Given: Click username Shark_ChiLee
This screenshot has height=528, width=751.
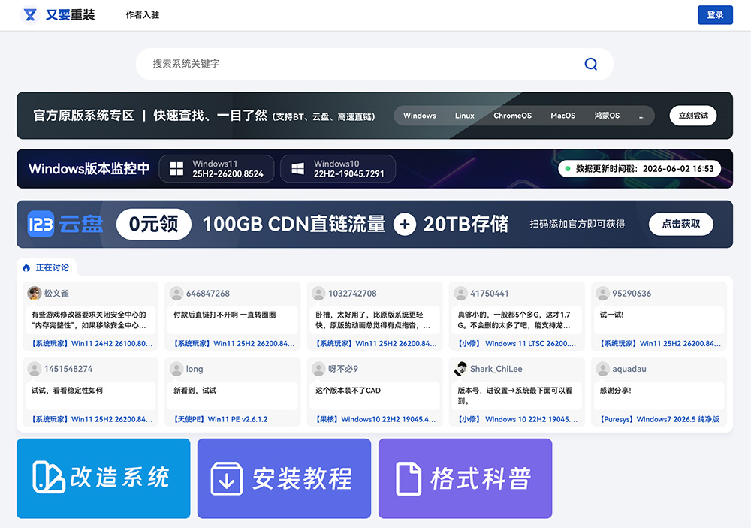Looking at the screenshot, I should [x=496, y=369].
